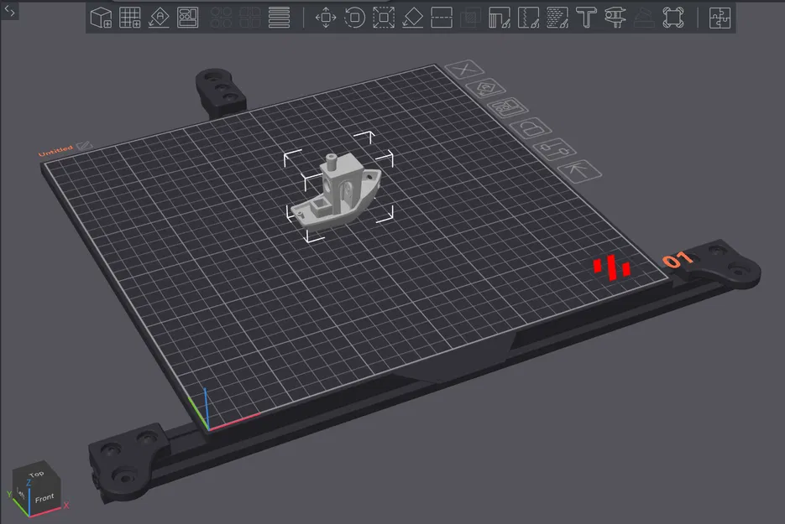Screen dimensions: 785x524
Task: Open the paint-on supports tool
Action: pos(499,17)
